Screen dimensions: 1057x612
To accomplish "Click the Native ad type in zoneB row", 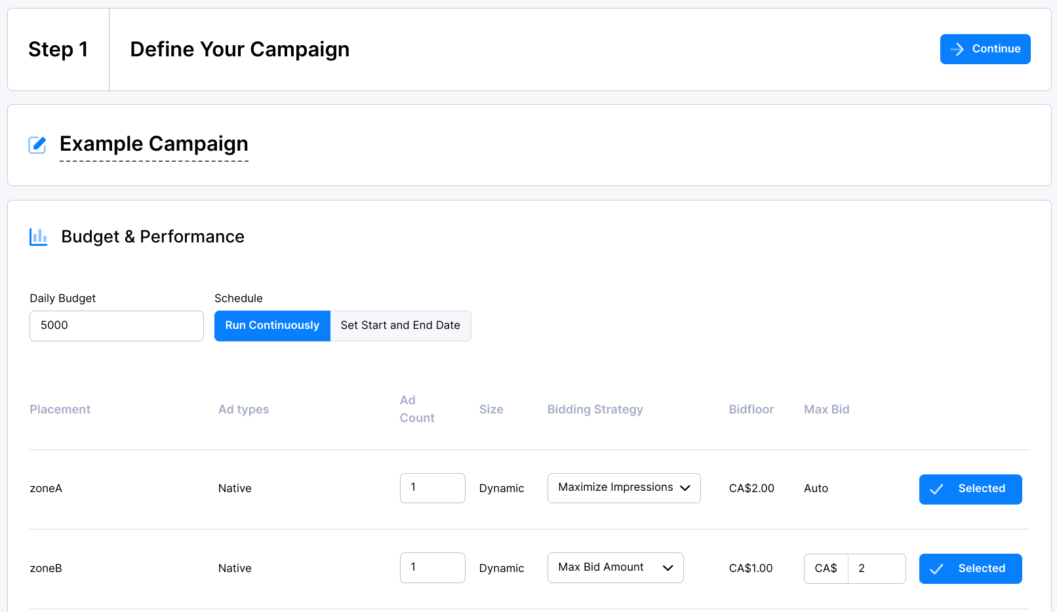I will (x=235, y=569).
